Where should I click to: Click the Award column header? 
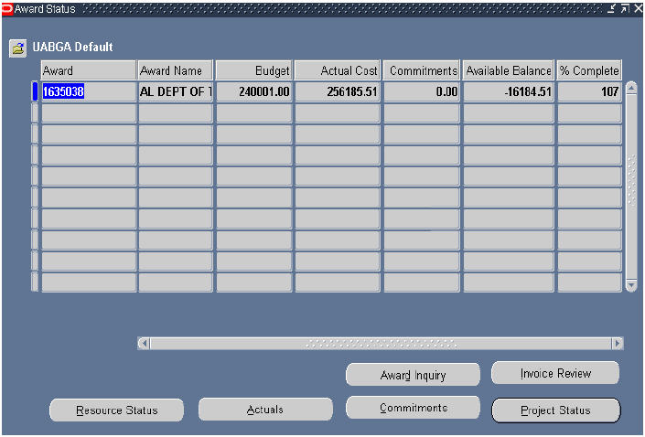[x=89, y=70]
